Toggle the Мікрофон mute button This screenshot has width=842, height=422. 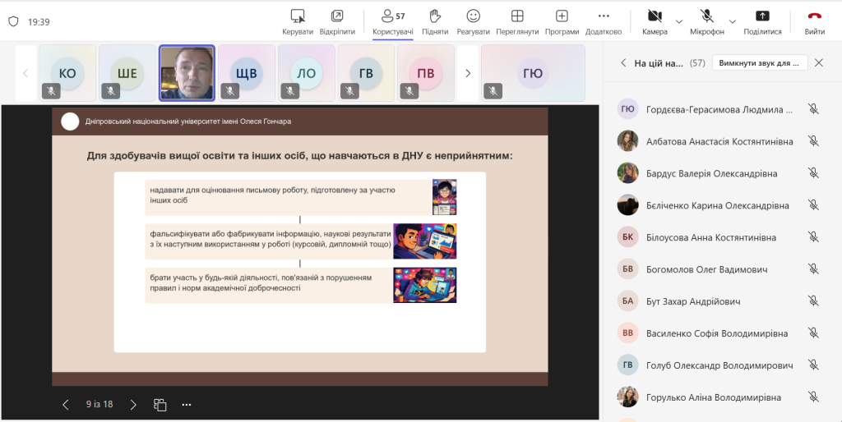click(x=707, y=16)
